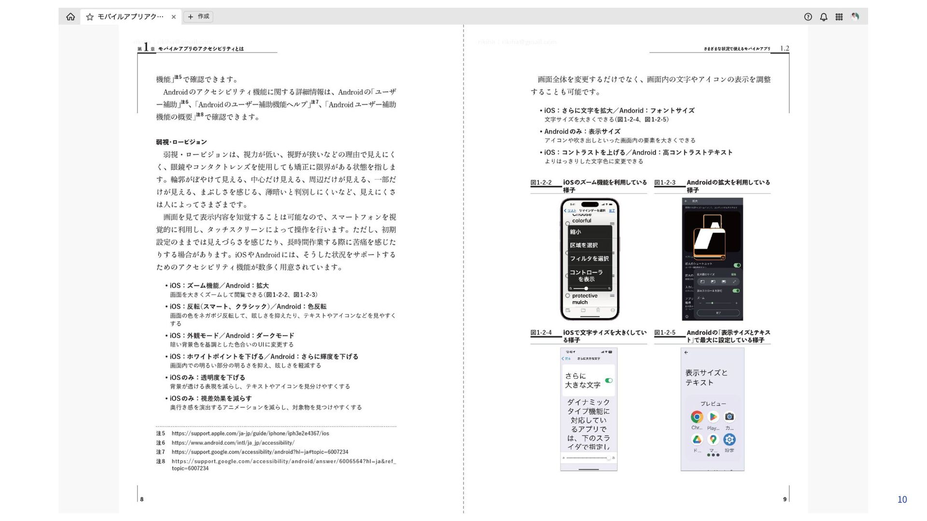Toggle the 拡大のショートカット switch in the Android screenshot
Screen dimensions: 927x521
pyautogui.click(x=737, y=265)
